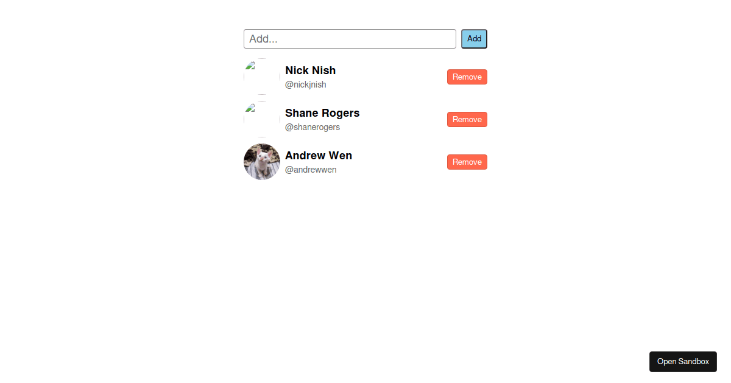Select the Andrew Wen name heading
731x383 pixels.
click(319, 156)
